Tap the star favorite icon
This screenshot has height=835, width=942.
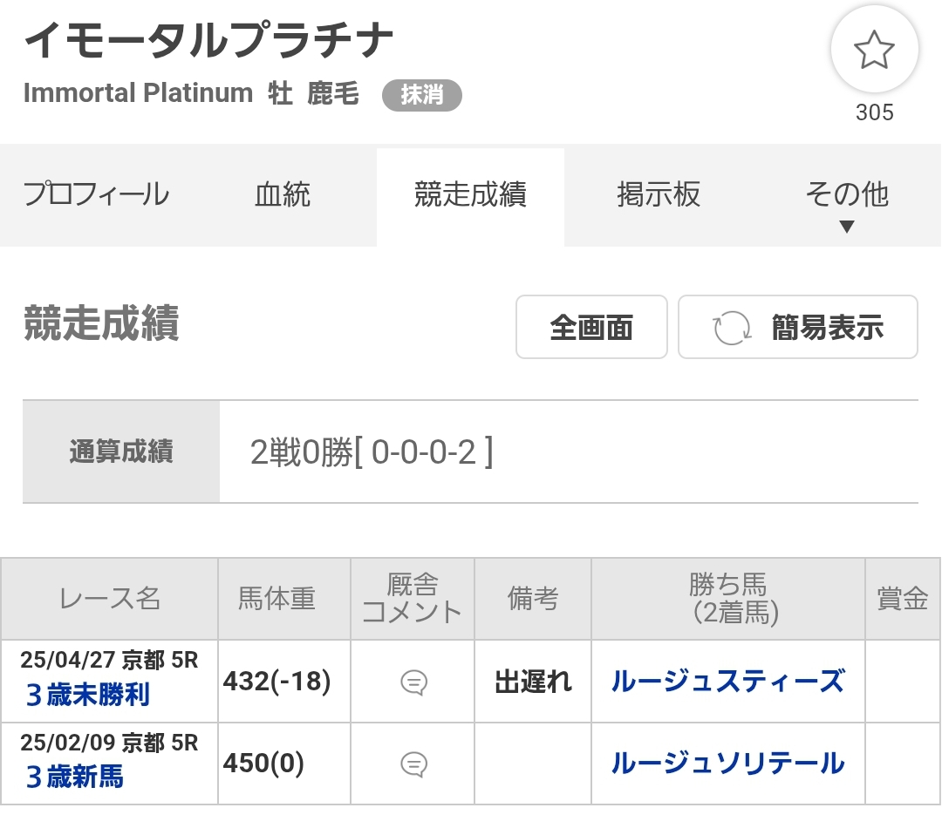click(874, 49)
